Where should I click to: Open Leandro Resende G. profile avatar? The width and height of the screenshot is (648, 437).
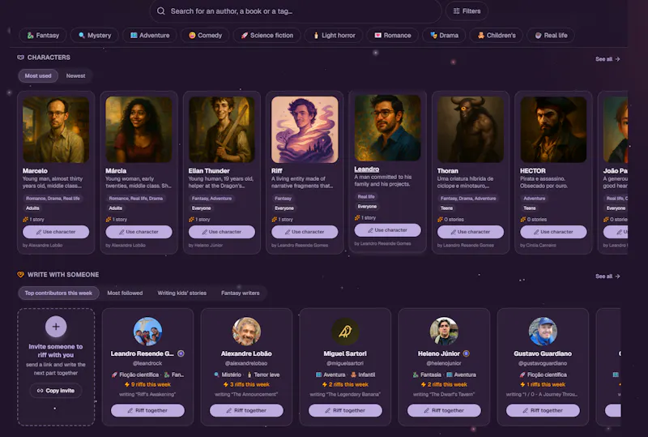click(x=147, y=332)
